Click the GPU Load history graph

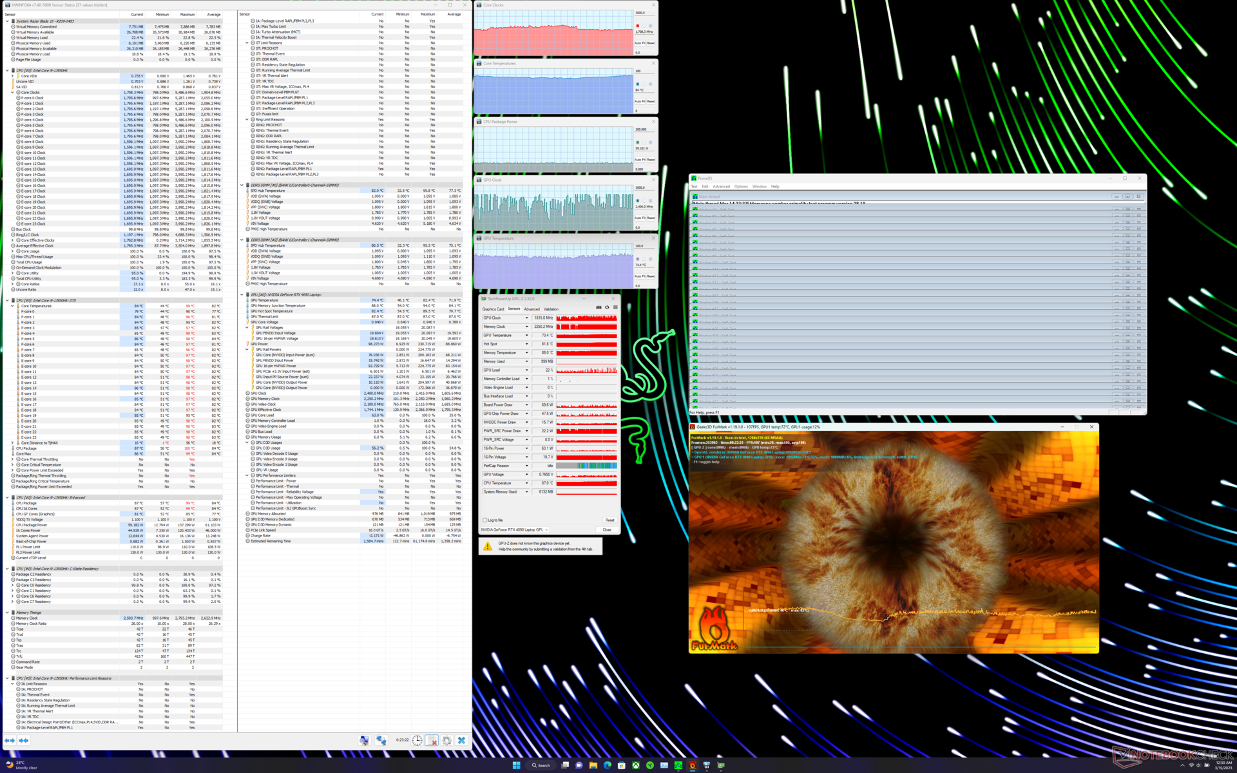point(586,370)
